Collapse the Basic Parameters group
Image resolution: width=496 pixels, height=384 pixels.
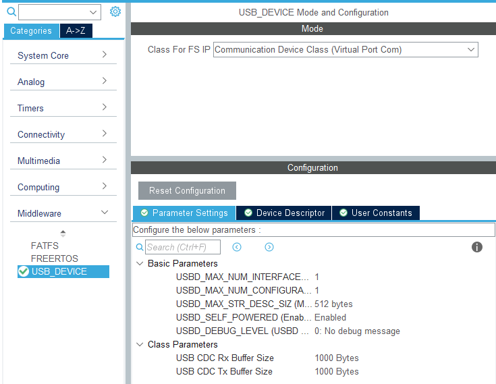pos(140,263)
